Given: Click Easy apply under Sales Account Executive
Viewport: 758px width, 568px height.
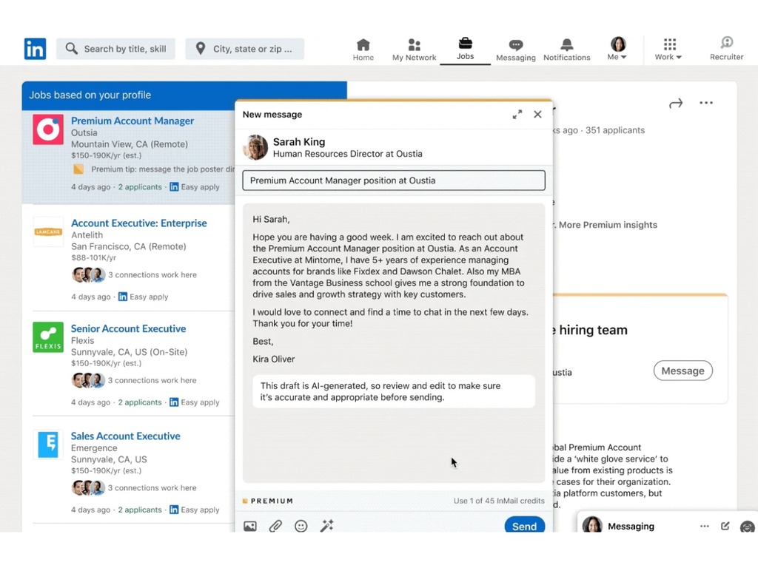Looking at the screenshot, I should coord(195,510).
